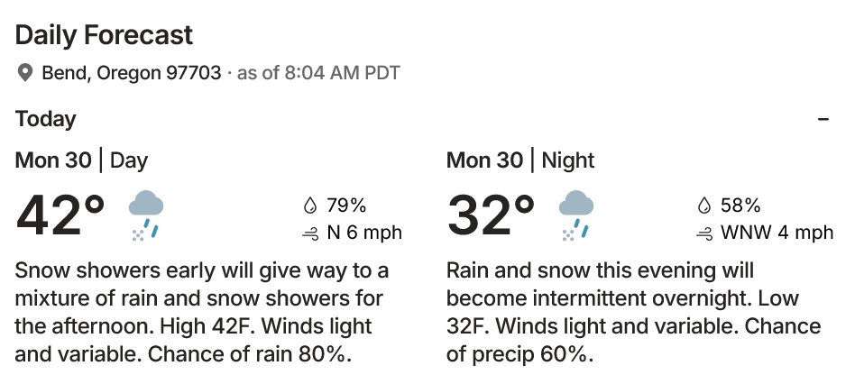Click the night wind icon

click(x=705, y=233)
